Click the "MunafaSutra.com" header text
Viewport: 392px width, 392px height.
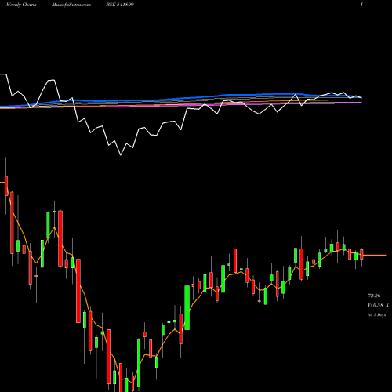(x=71, y=5)
